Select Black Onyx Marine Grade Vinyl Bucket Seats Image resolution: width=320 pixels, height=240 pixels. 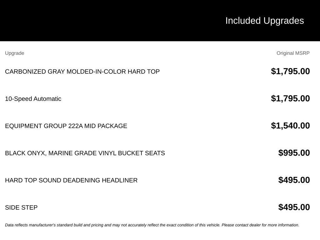tap(85, 153)
